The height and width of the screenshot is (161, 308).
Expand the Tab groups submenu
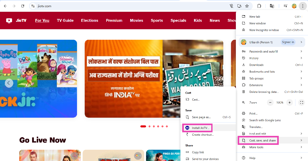click(x=301, y=78)
